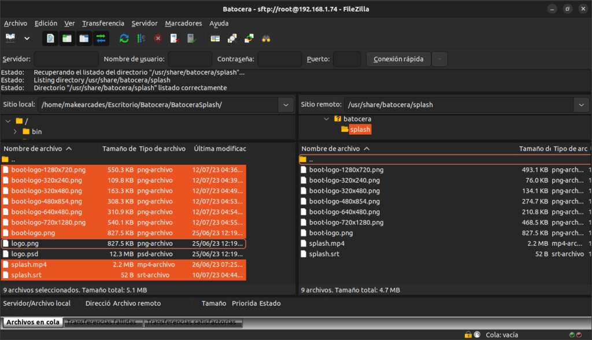
Task: Select the local bin folder
Action: coord(36,131)
